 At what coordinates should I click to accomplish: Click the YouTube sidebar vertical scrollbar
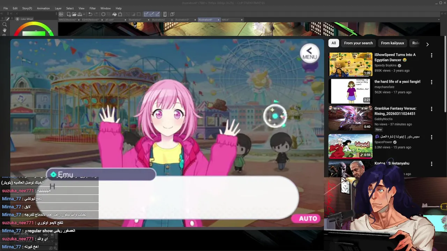pos(445,74)
